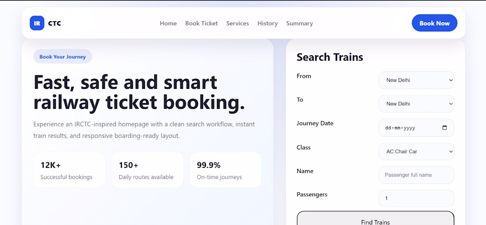Screen dimensions: 486x225
Task: Go to the Home nav item
Action: click(168, 23)
